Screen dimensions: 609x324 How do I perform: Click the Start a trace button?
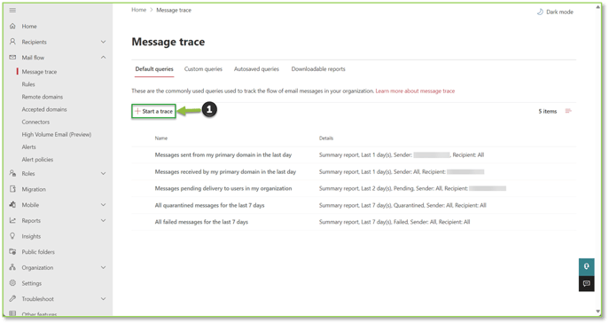[x=154, y=111]
